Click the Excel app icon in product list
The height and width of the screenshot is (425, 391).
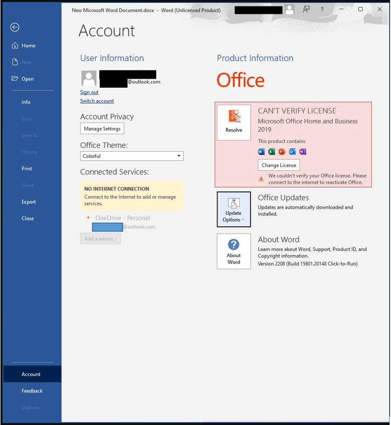(x=271, y=152)
